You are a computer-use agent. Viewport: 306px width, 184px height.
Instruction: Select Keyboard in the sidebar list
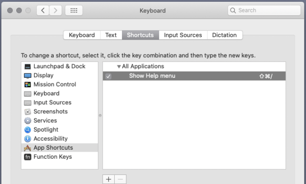point(59,93)
